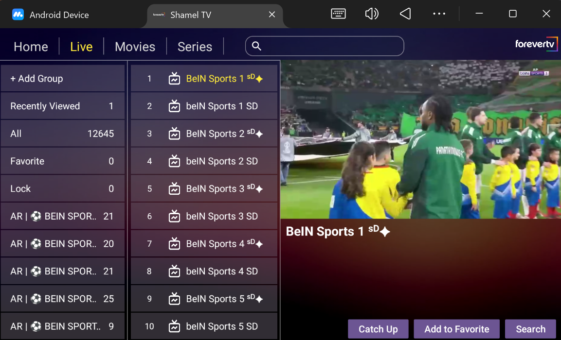Open the Series tab
This screenshot has width=561, height=340.
point(195,47)
